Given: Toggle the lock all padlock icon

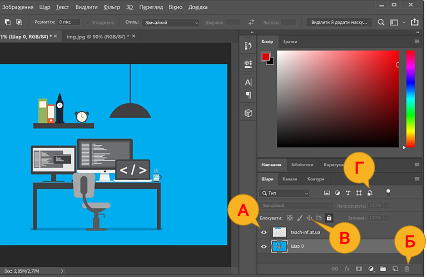Looking at the screenshot, I should point(329,218).
